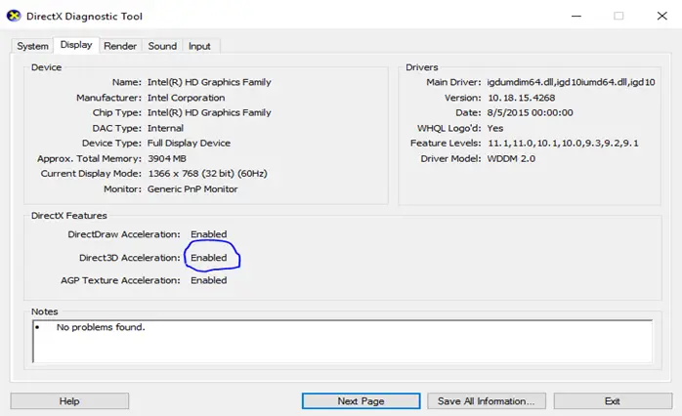
Task: Switch to the System tab
Action: [32, 46]
